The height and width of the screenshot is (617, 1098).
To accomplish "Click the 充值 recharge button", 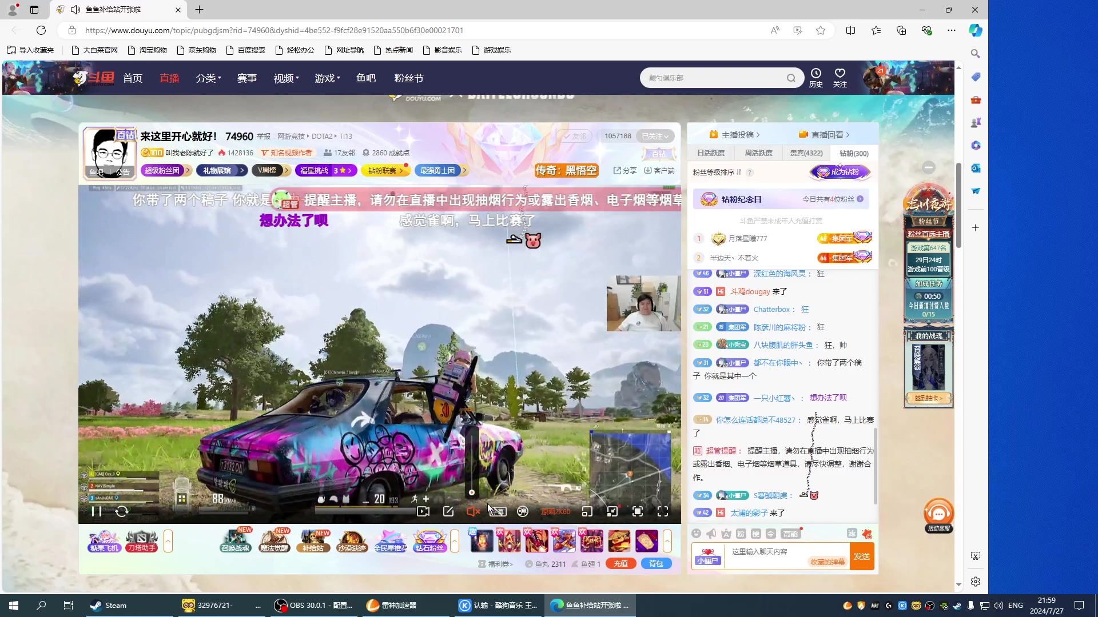I will tap(621, 564).
